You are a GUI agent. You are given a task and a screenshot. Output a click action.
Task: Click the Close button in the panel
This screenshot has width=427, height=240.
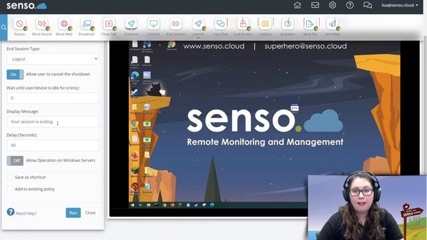point(90,213)
